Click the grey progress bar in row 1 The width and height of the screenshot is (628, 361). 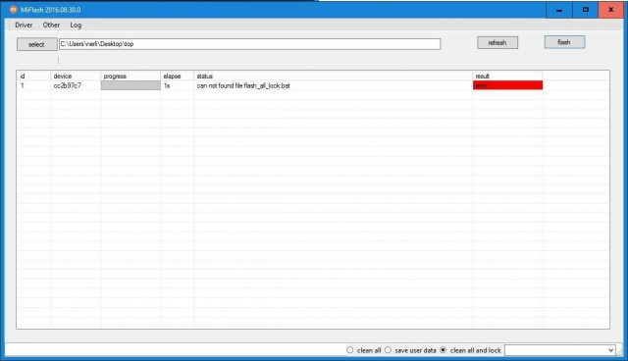pos(131,85)
